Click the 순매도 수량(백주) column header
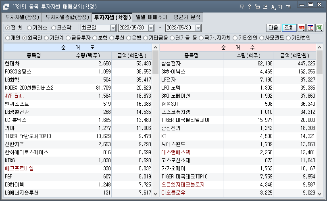The width and height of the screenshot is (327, 201). pos(88,56)
